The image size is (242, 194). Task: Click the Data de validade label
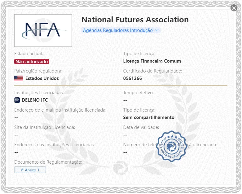tap(141, 127)
